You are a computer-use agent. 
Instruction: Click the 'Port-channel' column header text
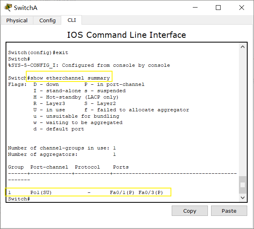pos(49,167)
